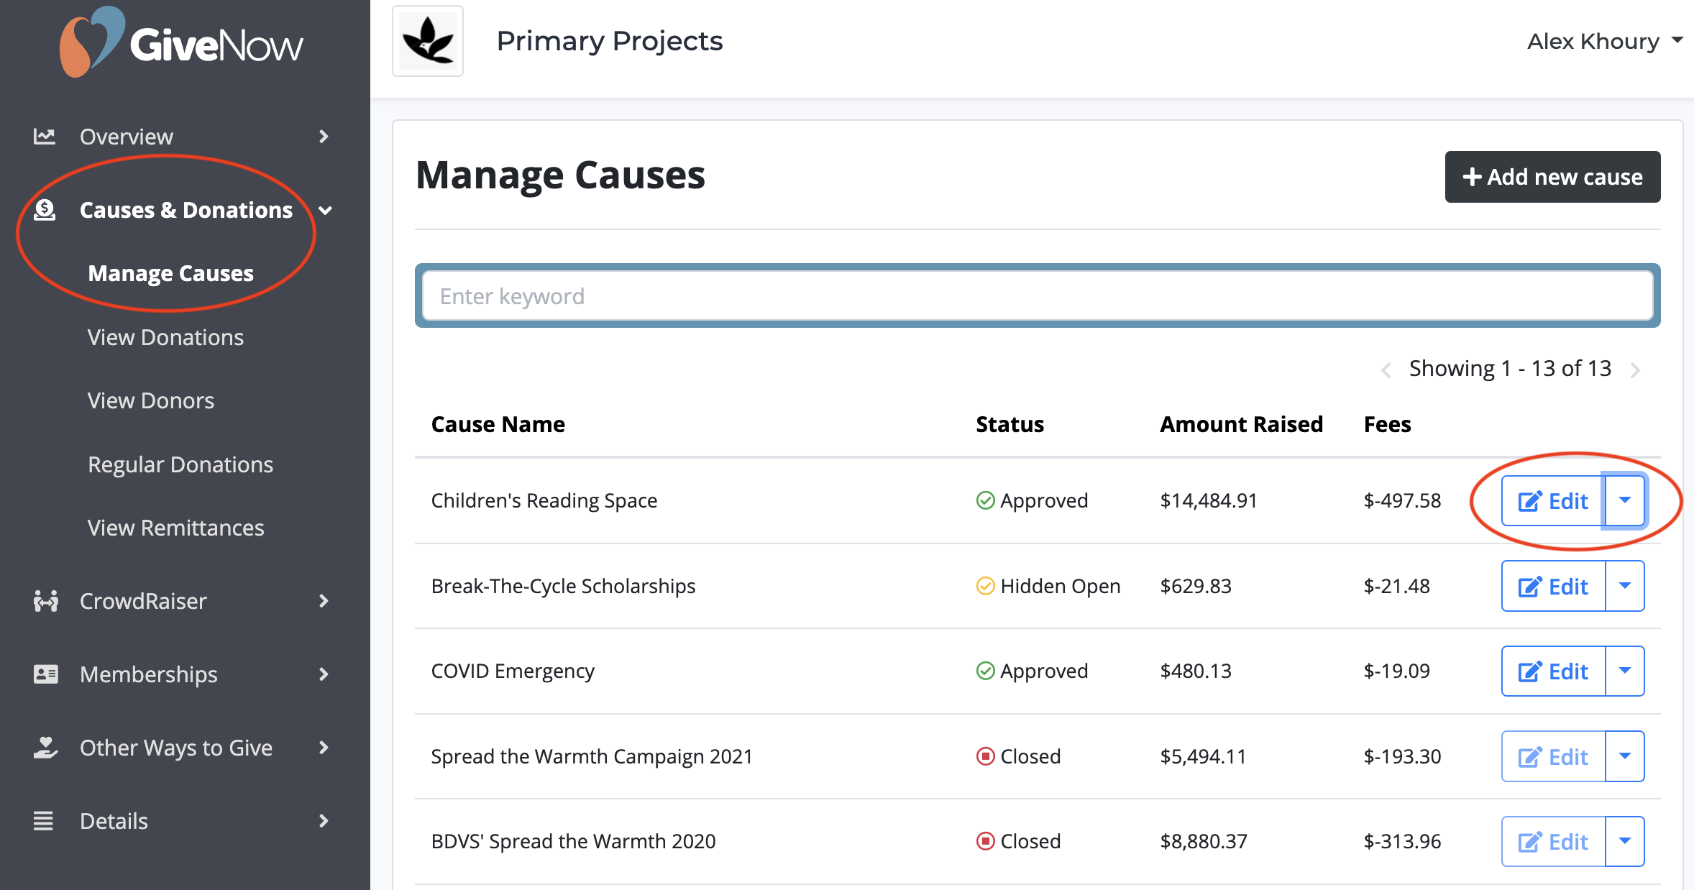Collapse the Causes & Donations chevron

[325, 211]
